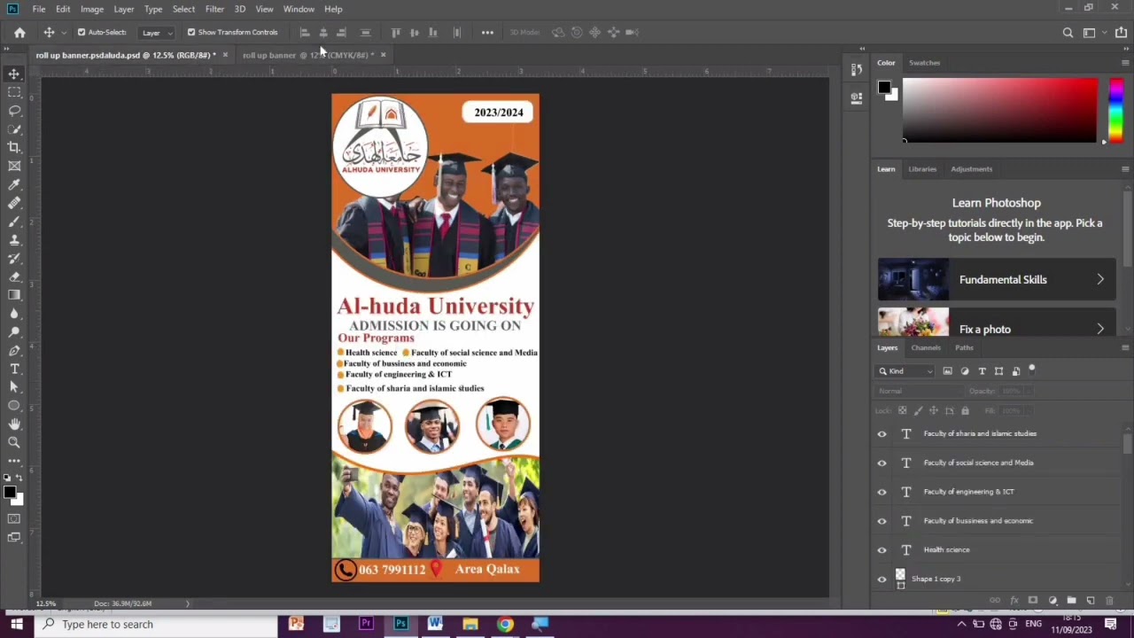Viewport: 1134px width, 638px height.
Task: Open the Image menu
Action: point(92,9)
